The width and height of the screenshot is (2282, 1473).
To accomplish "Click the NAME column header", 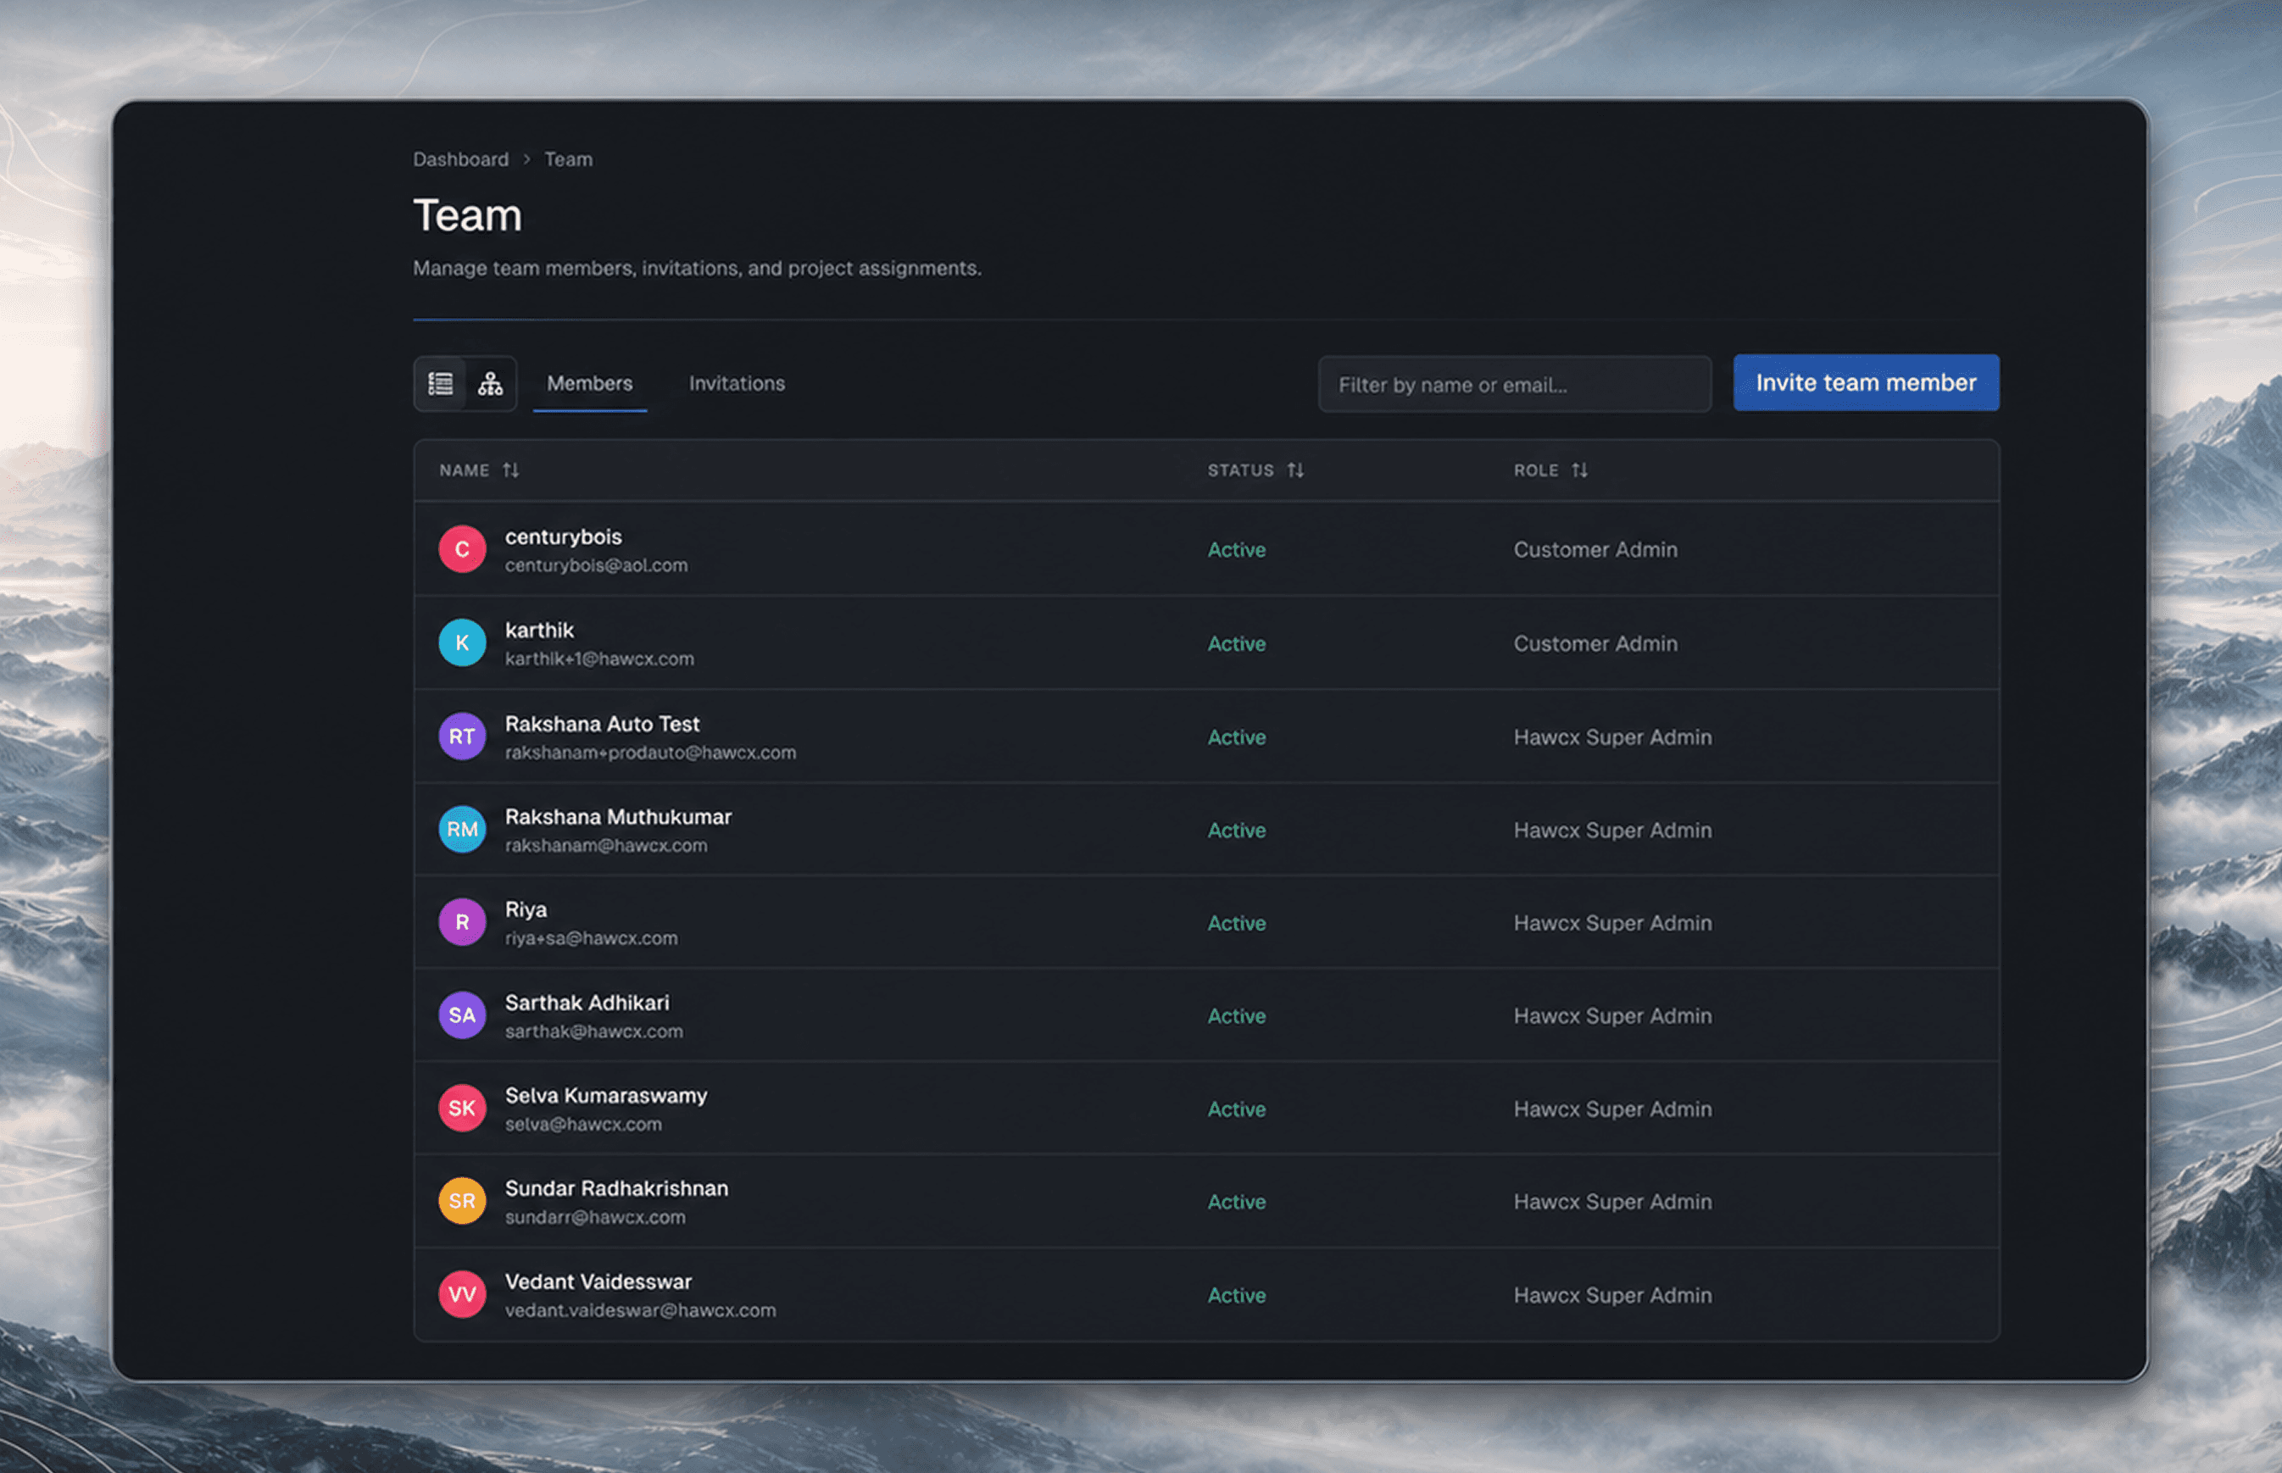I will pos(464,470).
